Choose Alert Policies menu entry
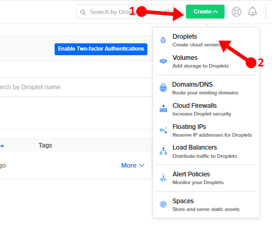The image size is (272, 230). (x=206, y=178)
